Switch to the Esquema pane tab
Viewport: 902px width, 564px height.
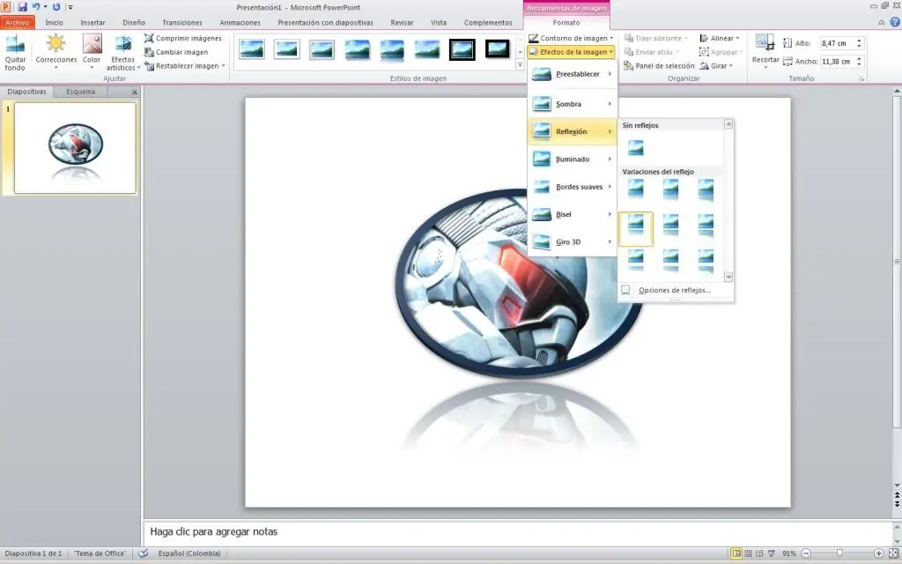click(80, 92)
